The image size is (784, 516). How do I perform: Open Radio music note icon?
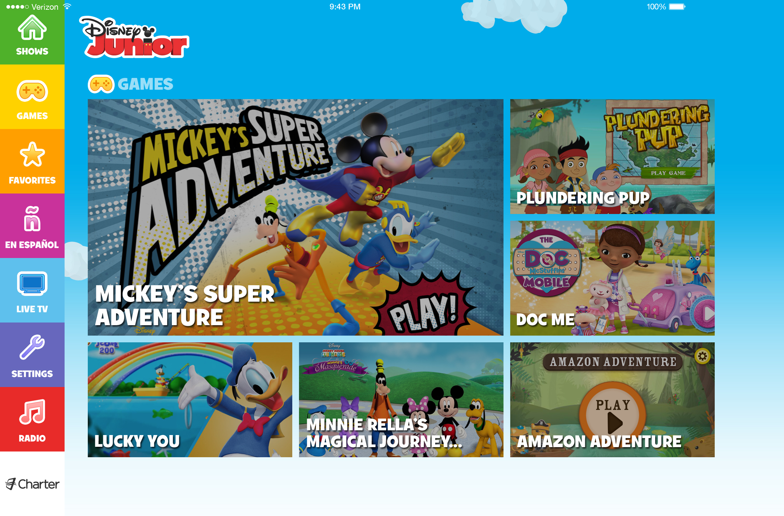(32, 412)
